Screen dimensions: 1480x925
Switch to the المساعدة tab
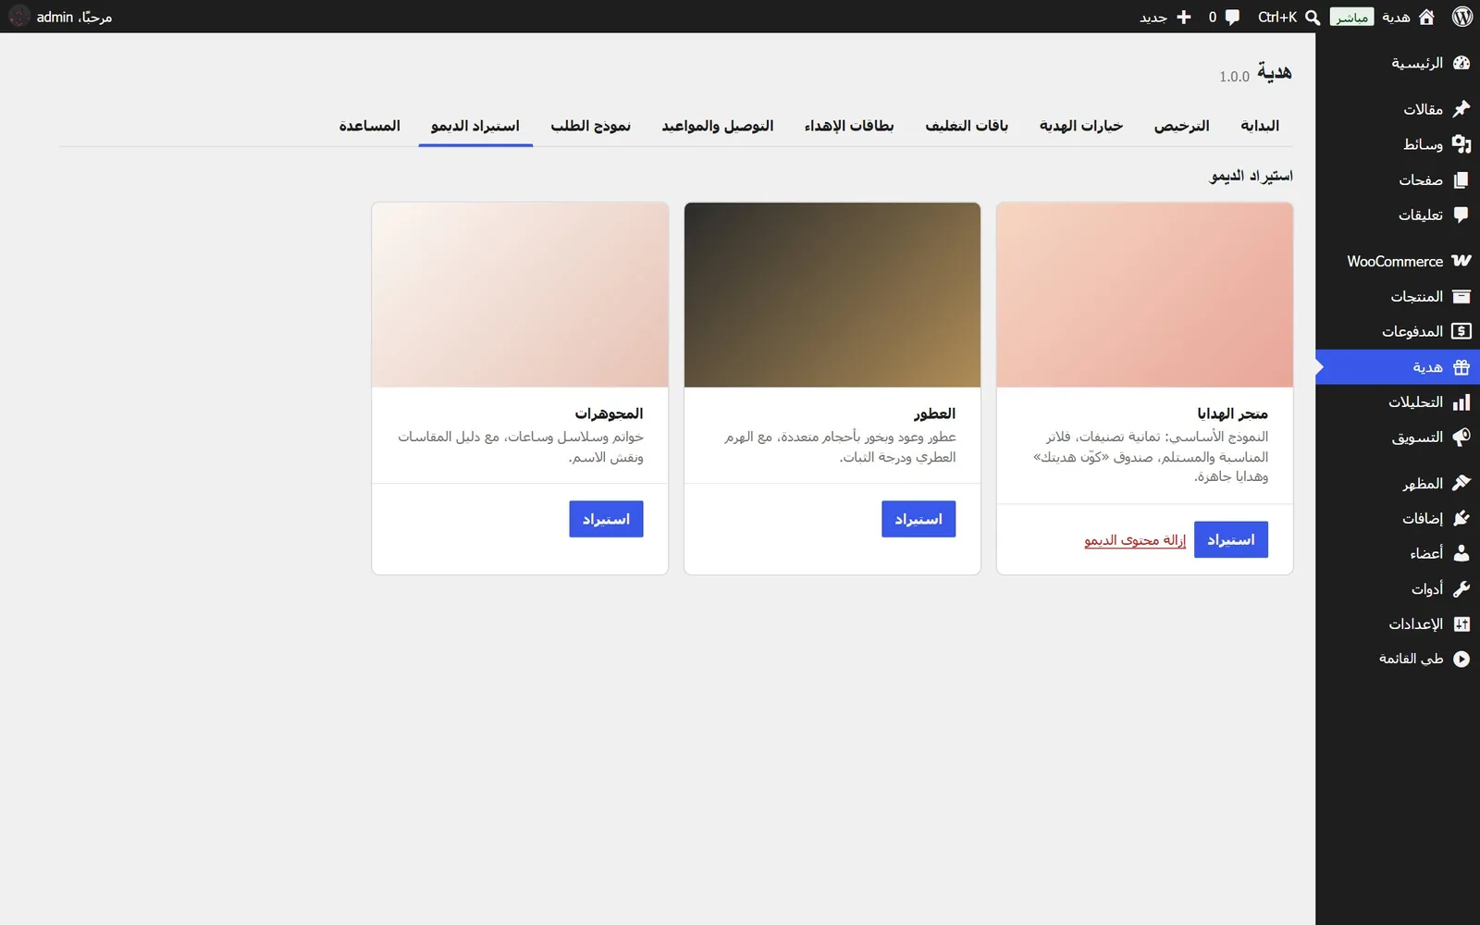coord(369,126)
